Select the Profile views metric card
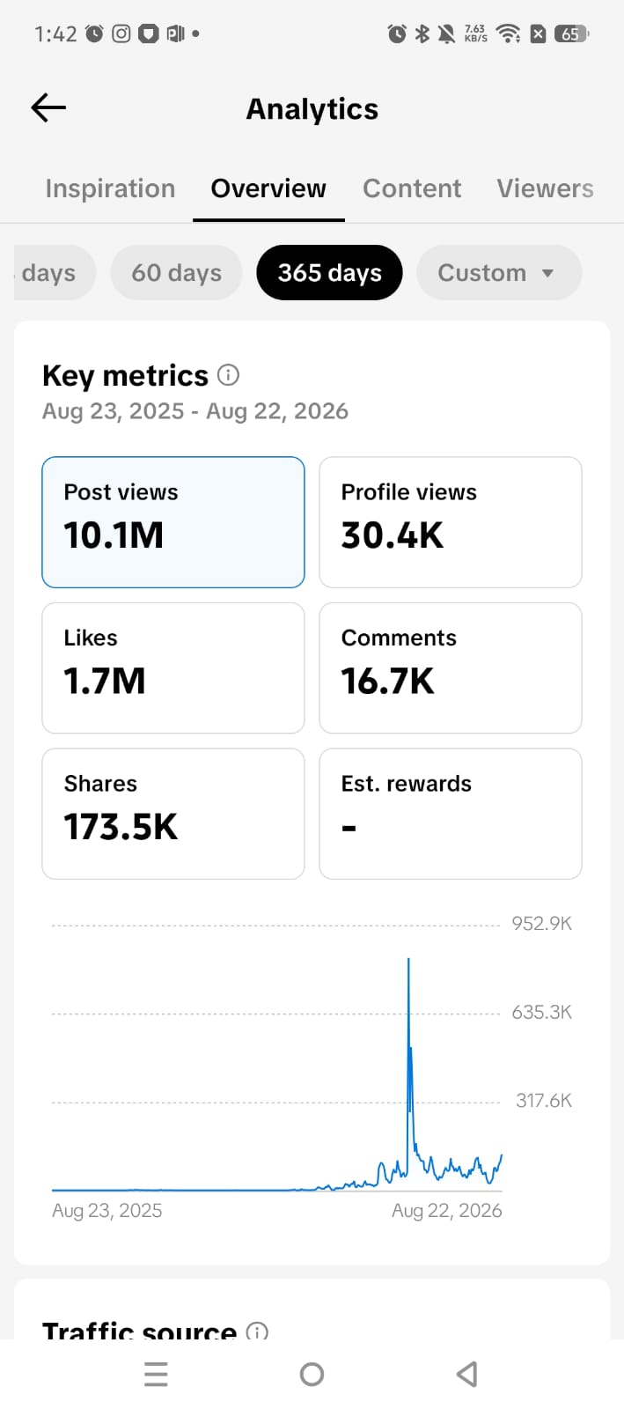 (451, 522)
